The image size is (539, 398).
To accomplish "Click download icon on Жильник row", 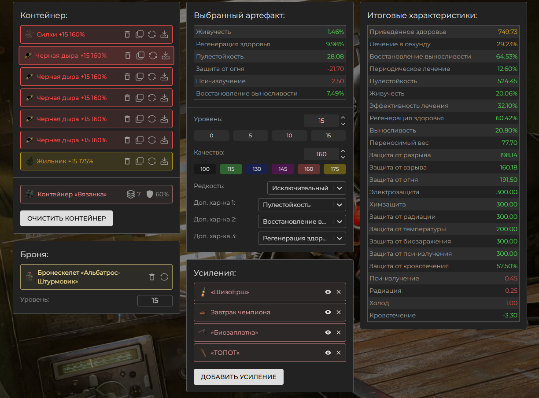I will [164, 161].
